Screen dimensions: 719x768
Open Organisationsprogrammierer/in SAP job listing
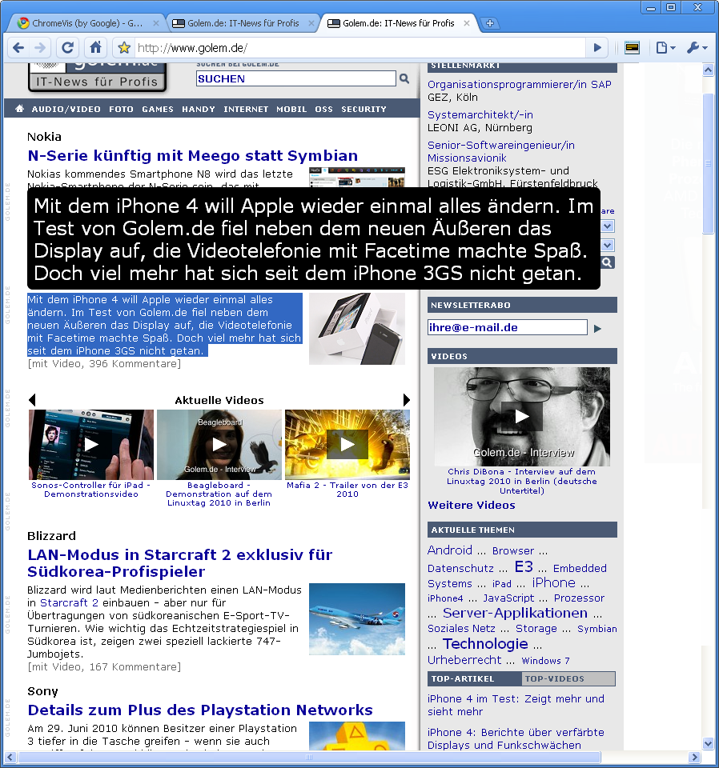[520, 84]
